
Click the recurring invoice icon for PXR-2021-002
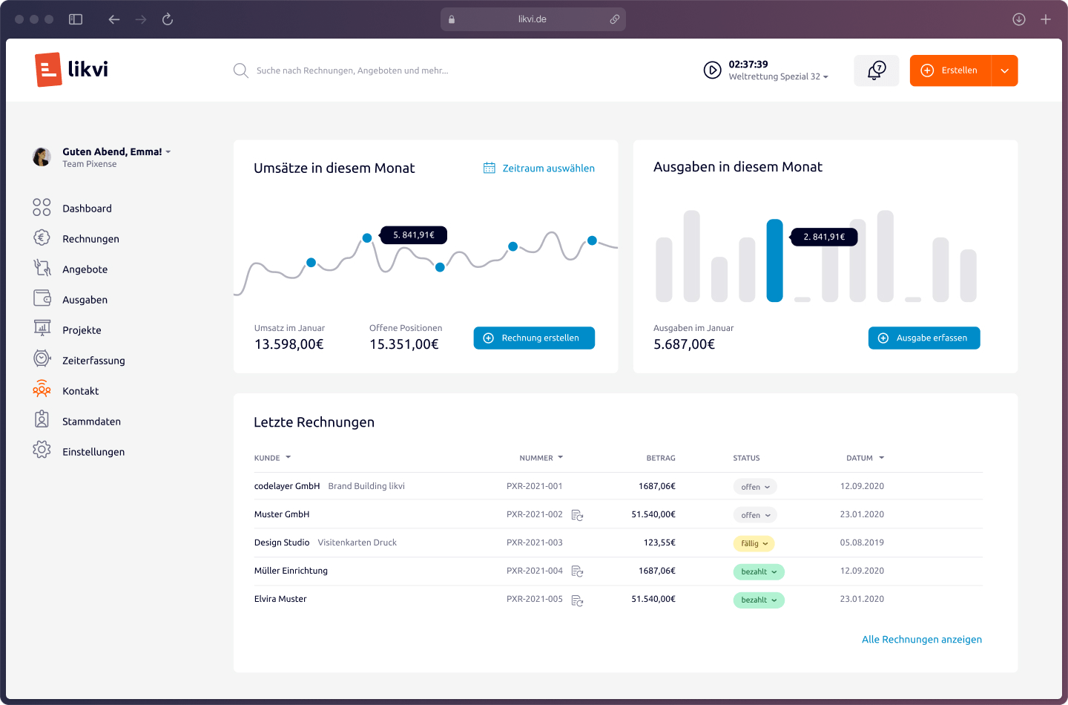[577, 515]
